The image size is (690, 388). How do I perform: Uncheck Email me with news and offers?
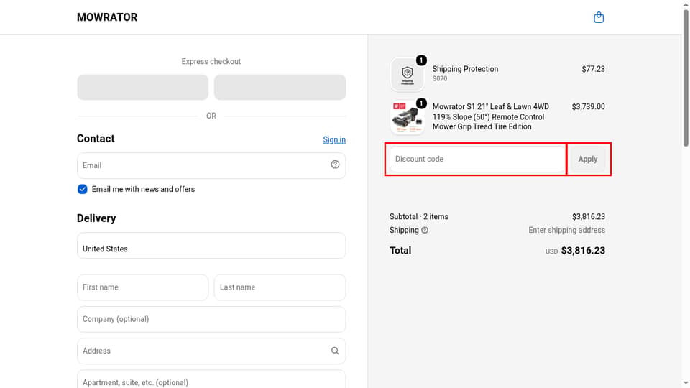coord(82,189)
